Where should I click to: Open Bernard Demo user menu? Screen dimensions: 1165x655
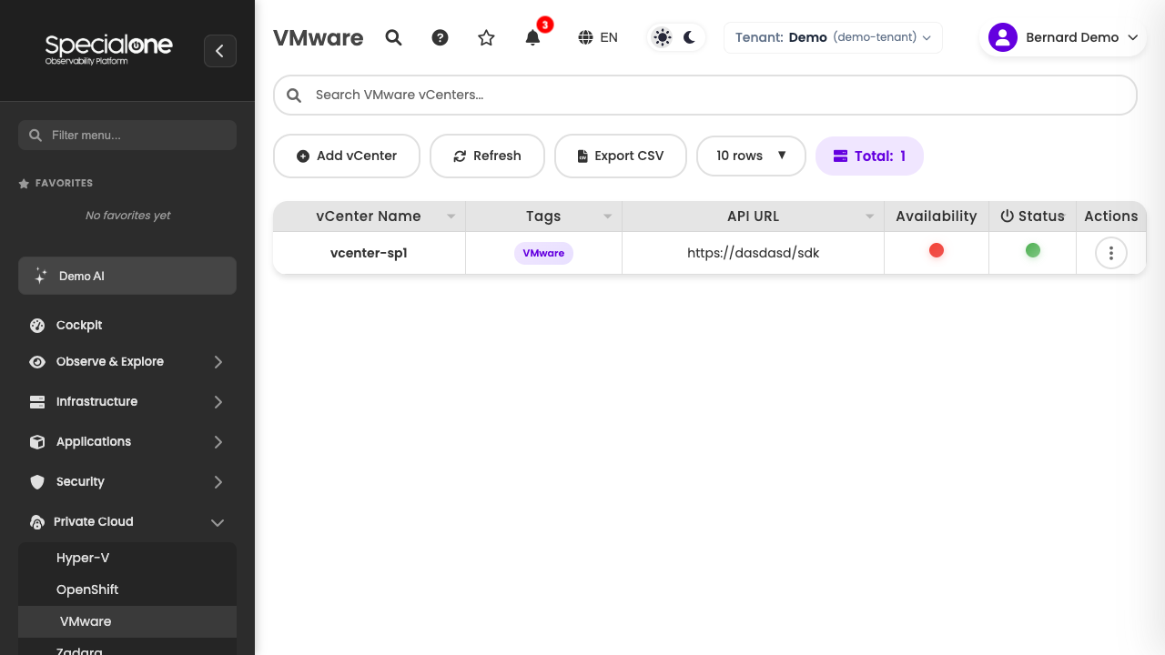point(1062,37)
